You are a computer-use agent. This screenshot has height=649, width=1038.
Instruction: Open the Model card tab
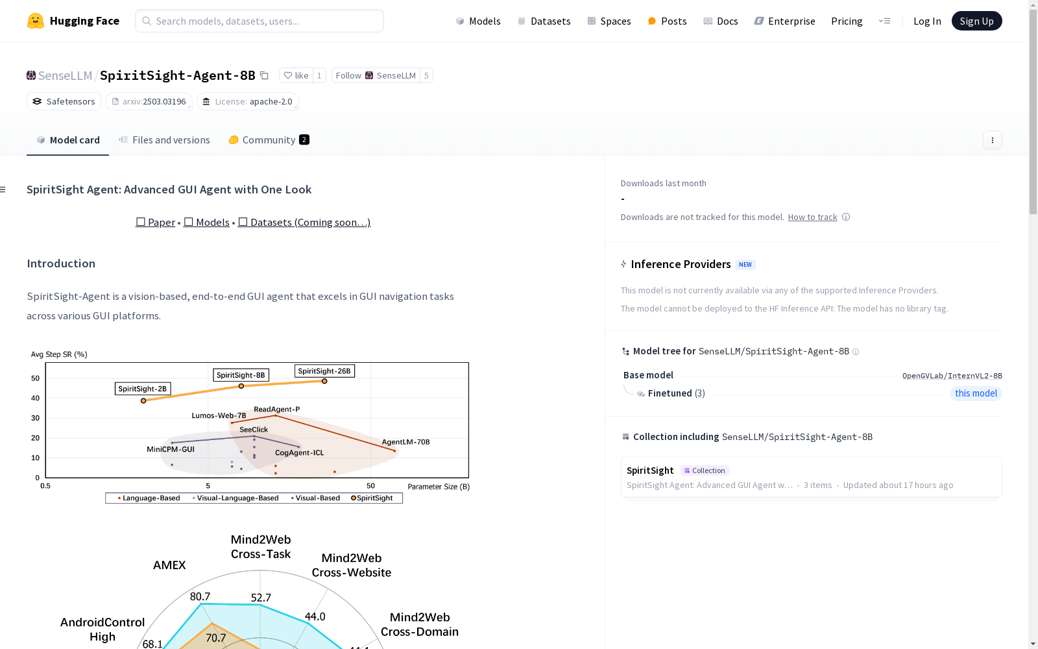click(x=68, y=140)
